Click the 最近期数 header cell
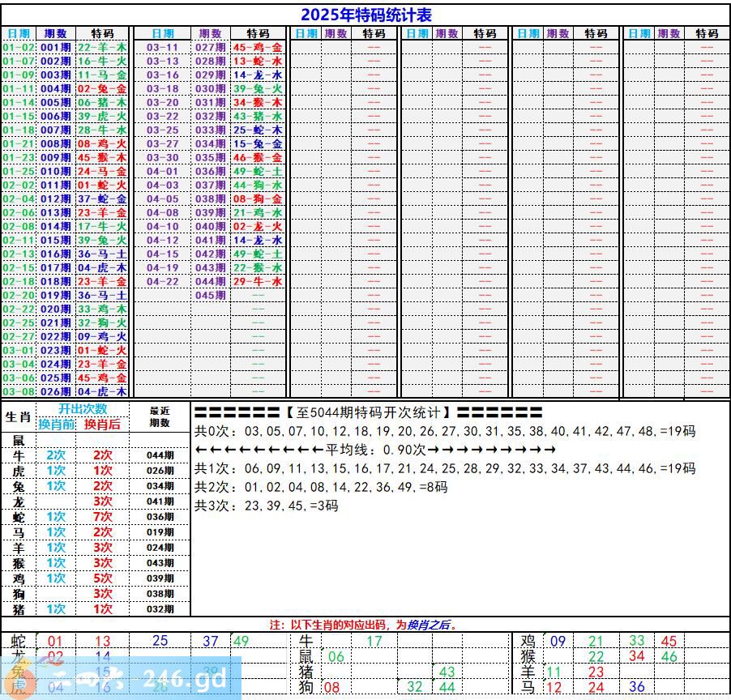Image resolution: width=731 pixels, height=700 pixels. [160, 416]
